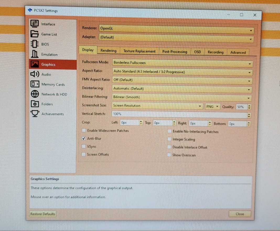Click into the Vertical Stretch 100% field

pyautogui.click(x=179, y=115)
